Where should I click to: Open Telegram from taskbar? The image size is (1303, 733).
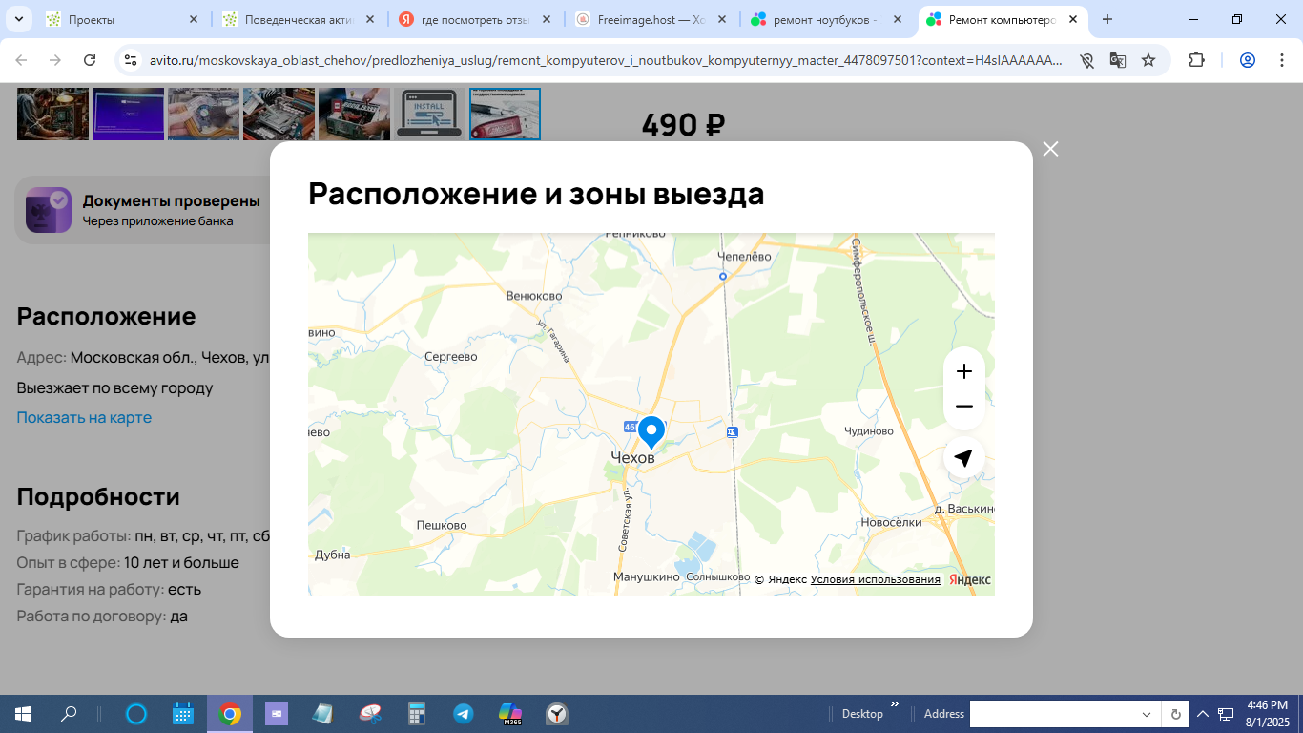tap(464, 714)
